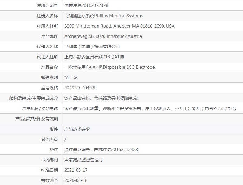Screen dimensions: 243x185
Task: Select the 代理人住所 label
Action: 47,57
